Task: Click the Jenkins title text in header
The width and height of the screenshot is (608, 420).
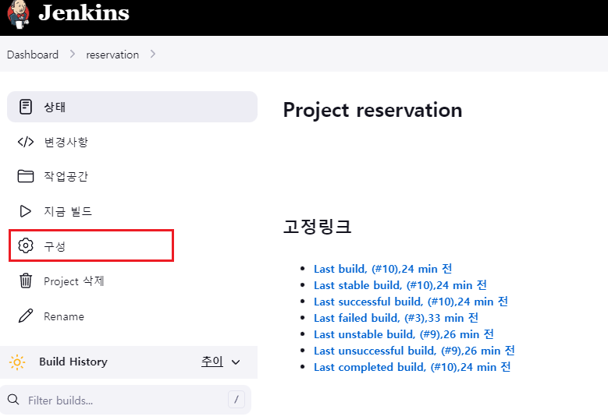Action: click(x=84, y=12)
